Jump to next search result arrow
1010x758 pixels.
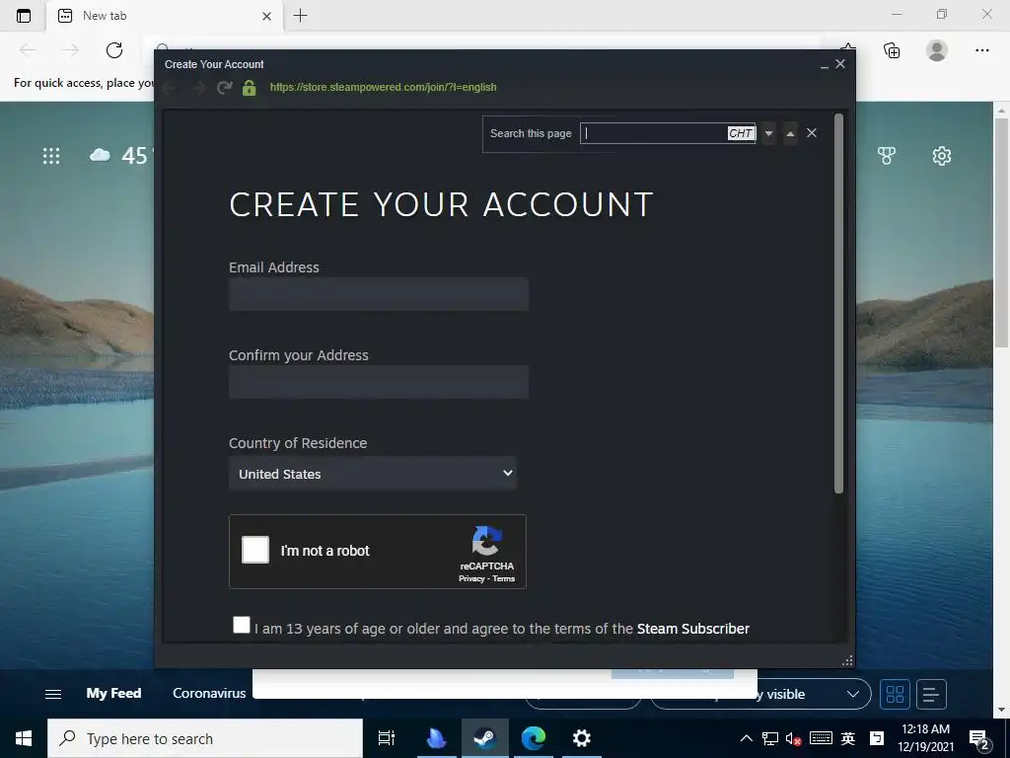click(x=768, y=133)
